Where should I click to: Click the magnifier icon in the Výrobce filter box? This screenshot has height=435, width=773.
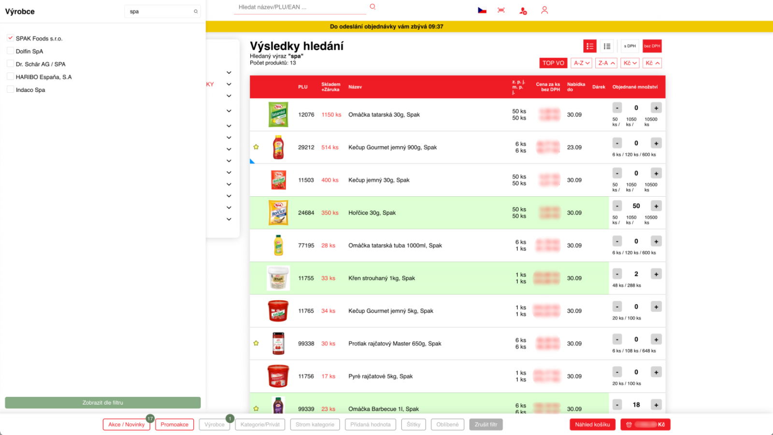tap(196, 12)
